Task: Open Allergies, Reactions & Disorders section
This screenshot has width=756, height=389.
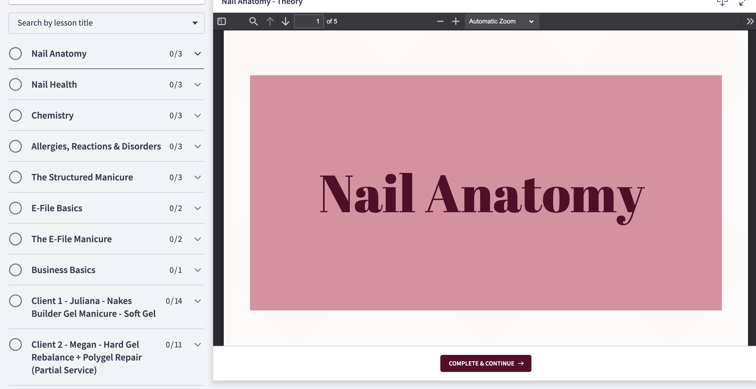Action: (96, 146)
